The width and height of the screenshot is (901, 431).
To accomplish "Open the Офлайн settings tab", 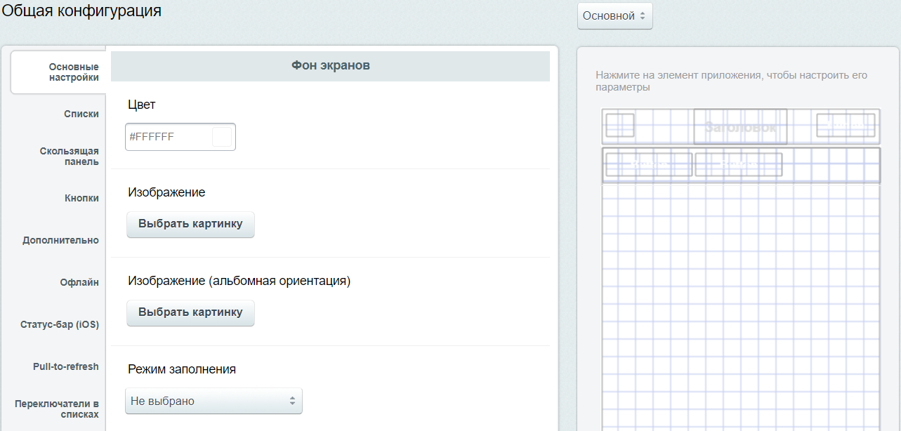I will pyautogui.click(x=79, y=282).
